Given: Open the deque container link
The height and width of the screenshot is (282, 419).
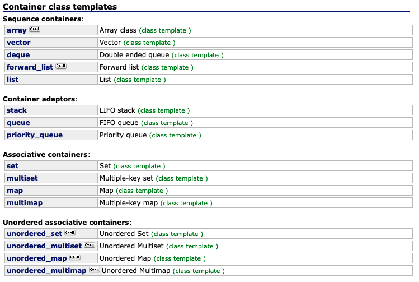Looking at the screenshot, I should tap(18, 55).
